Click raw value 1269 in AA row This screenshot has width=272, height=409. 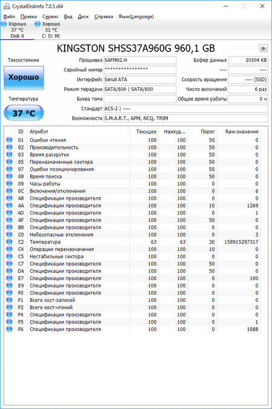click(253, 206)
